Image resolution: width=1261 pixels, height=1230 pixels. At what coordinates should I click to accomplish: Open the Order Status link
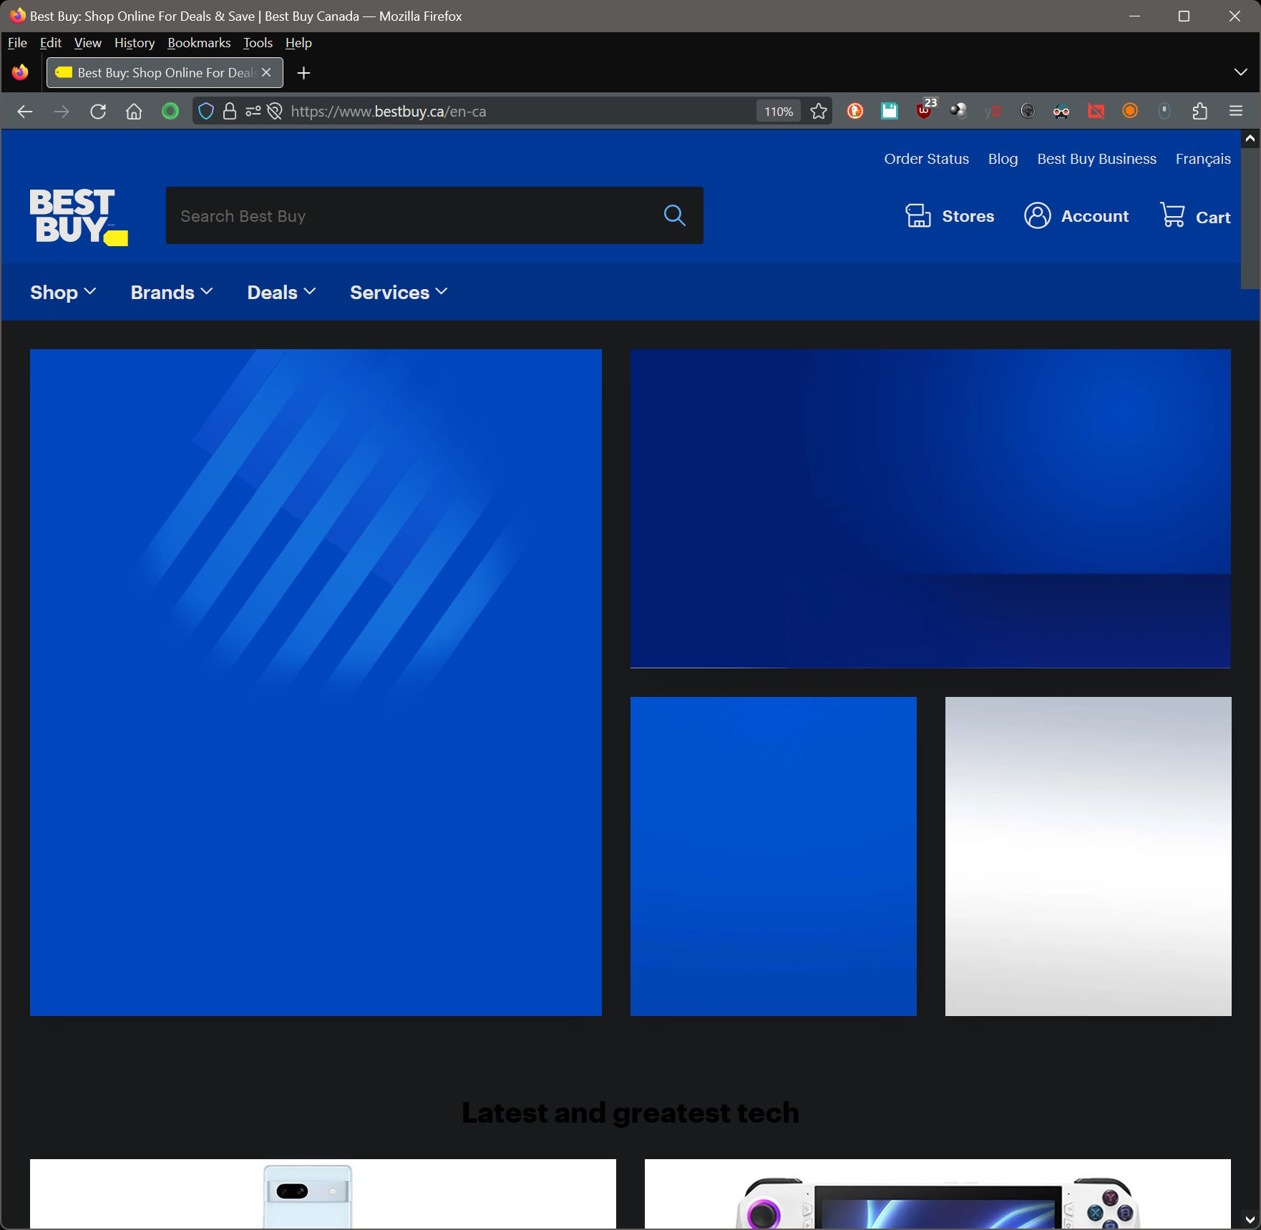pyautogui.click(x=925, y=159)
